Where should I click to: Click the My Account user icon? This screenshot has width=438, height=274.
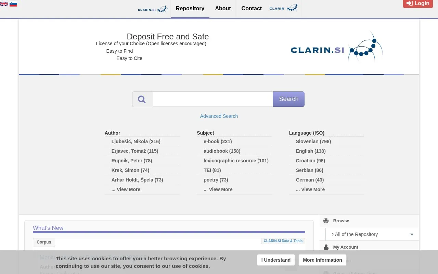[326, 247]
